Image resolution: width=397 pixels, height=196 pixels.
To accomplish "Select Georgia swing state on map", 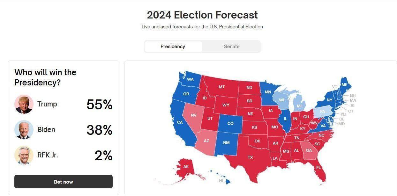I will point(309,151).
